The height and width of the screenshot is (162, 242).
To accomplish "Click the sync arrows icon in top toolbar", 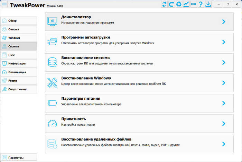I will [x=164, y=4].
